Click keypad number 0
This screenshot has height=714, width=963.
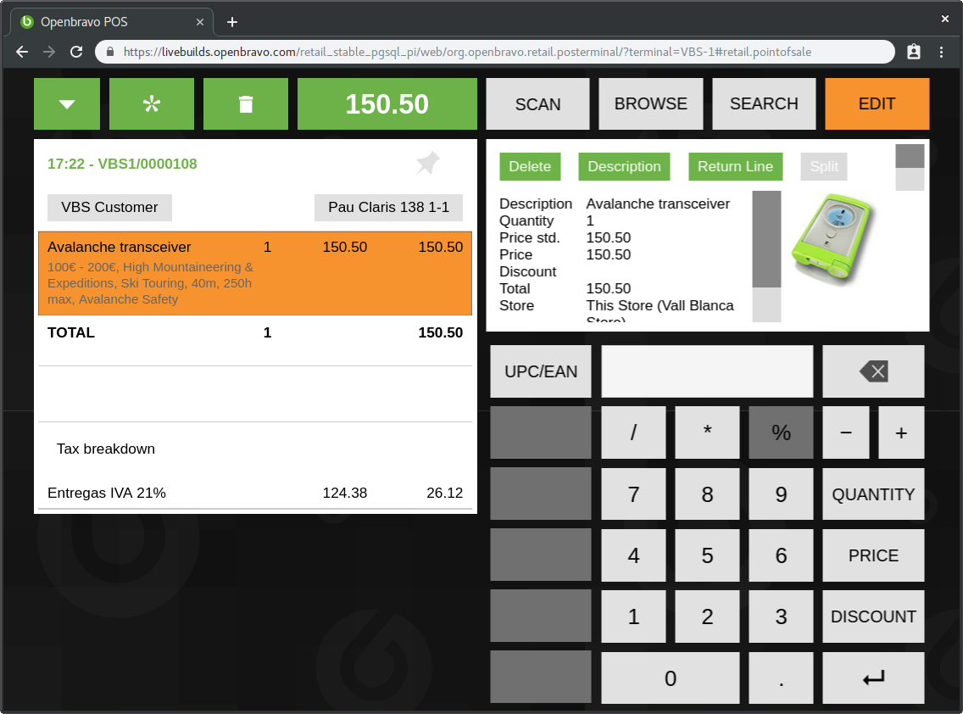670,678
